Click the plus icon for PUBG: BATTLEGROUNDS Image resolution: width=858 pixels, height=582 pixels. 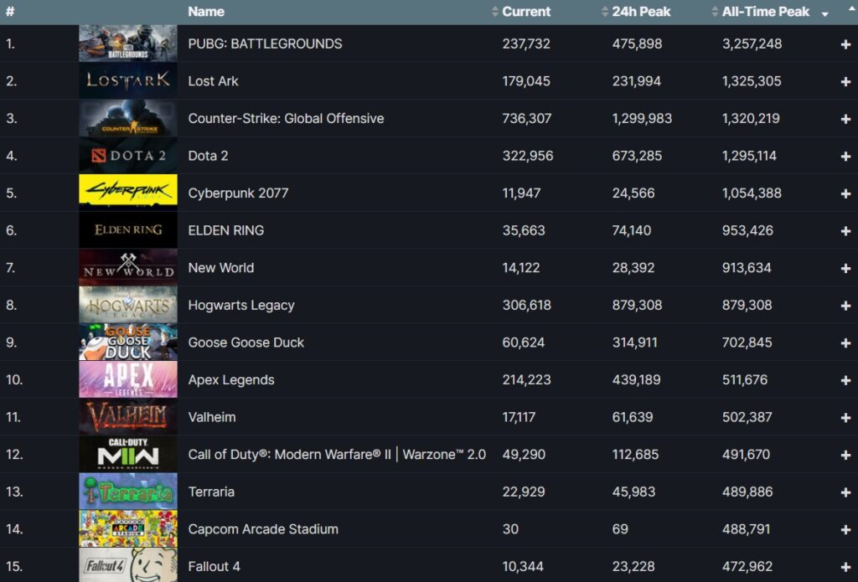coord(845,44)
